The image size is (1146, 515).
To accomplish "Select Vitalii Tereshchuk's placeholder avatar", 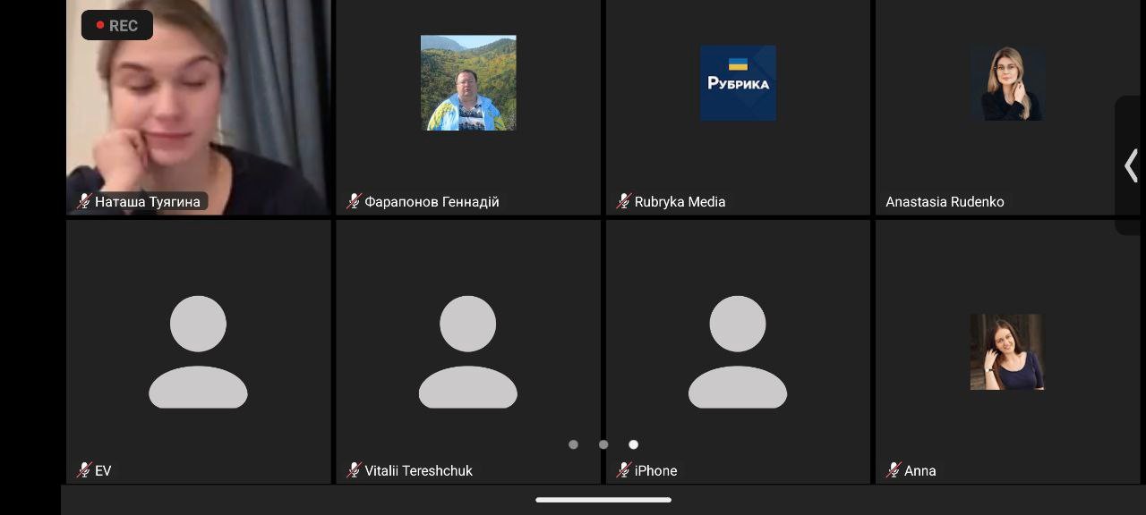I will coord(468,351).
